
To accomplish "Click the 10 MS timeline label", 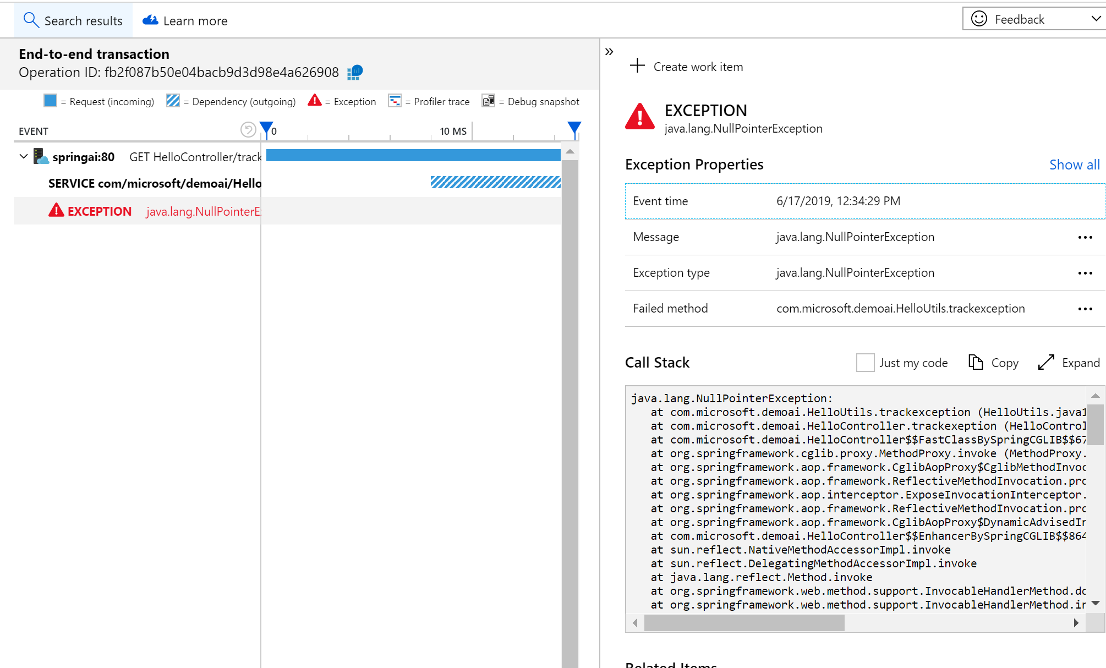I will tap(453, 131).
